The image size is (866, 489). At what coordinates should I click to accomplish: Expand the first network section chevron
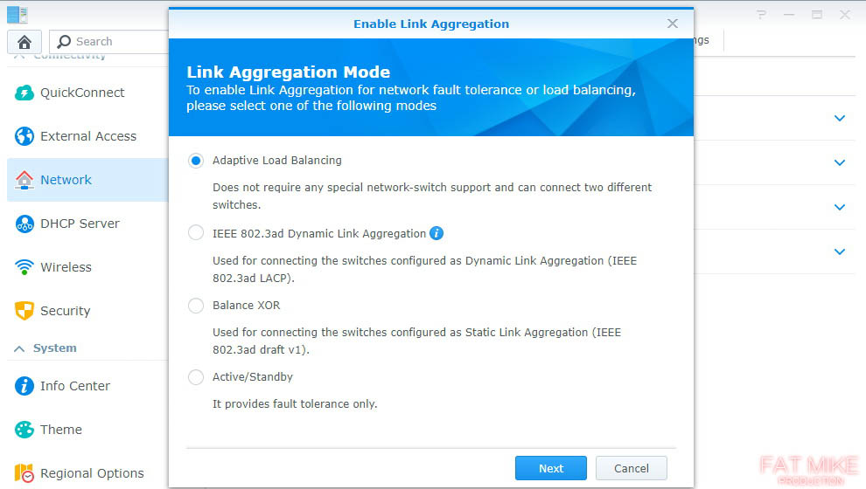[x=840, y=118]
